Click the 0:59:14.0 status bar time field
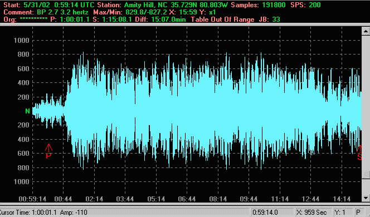This screenshot has height=217, width=370. [x=265, y=213]
